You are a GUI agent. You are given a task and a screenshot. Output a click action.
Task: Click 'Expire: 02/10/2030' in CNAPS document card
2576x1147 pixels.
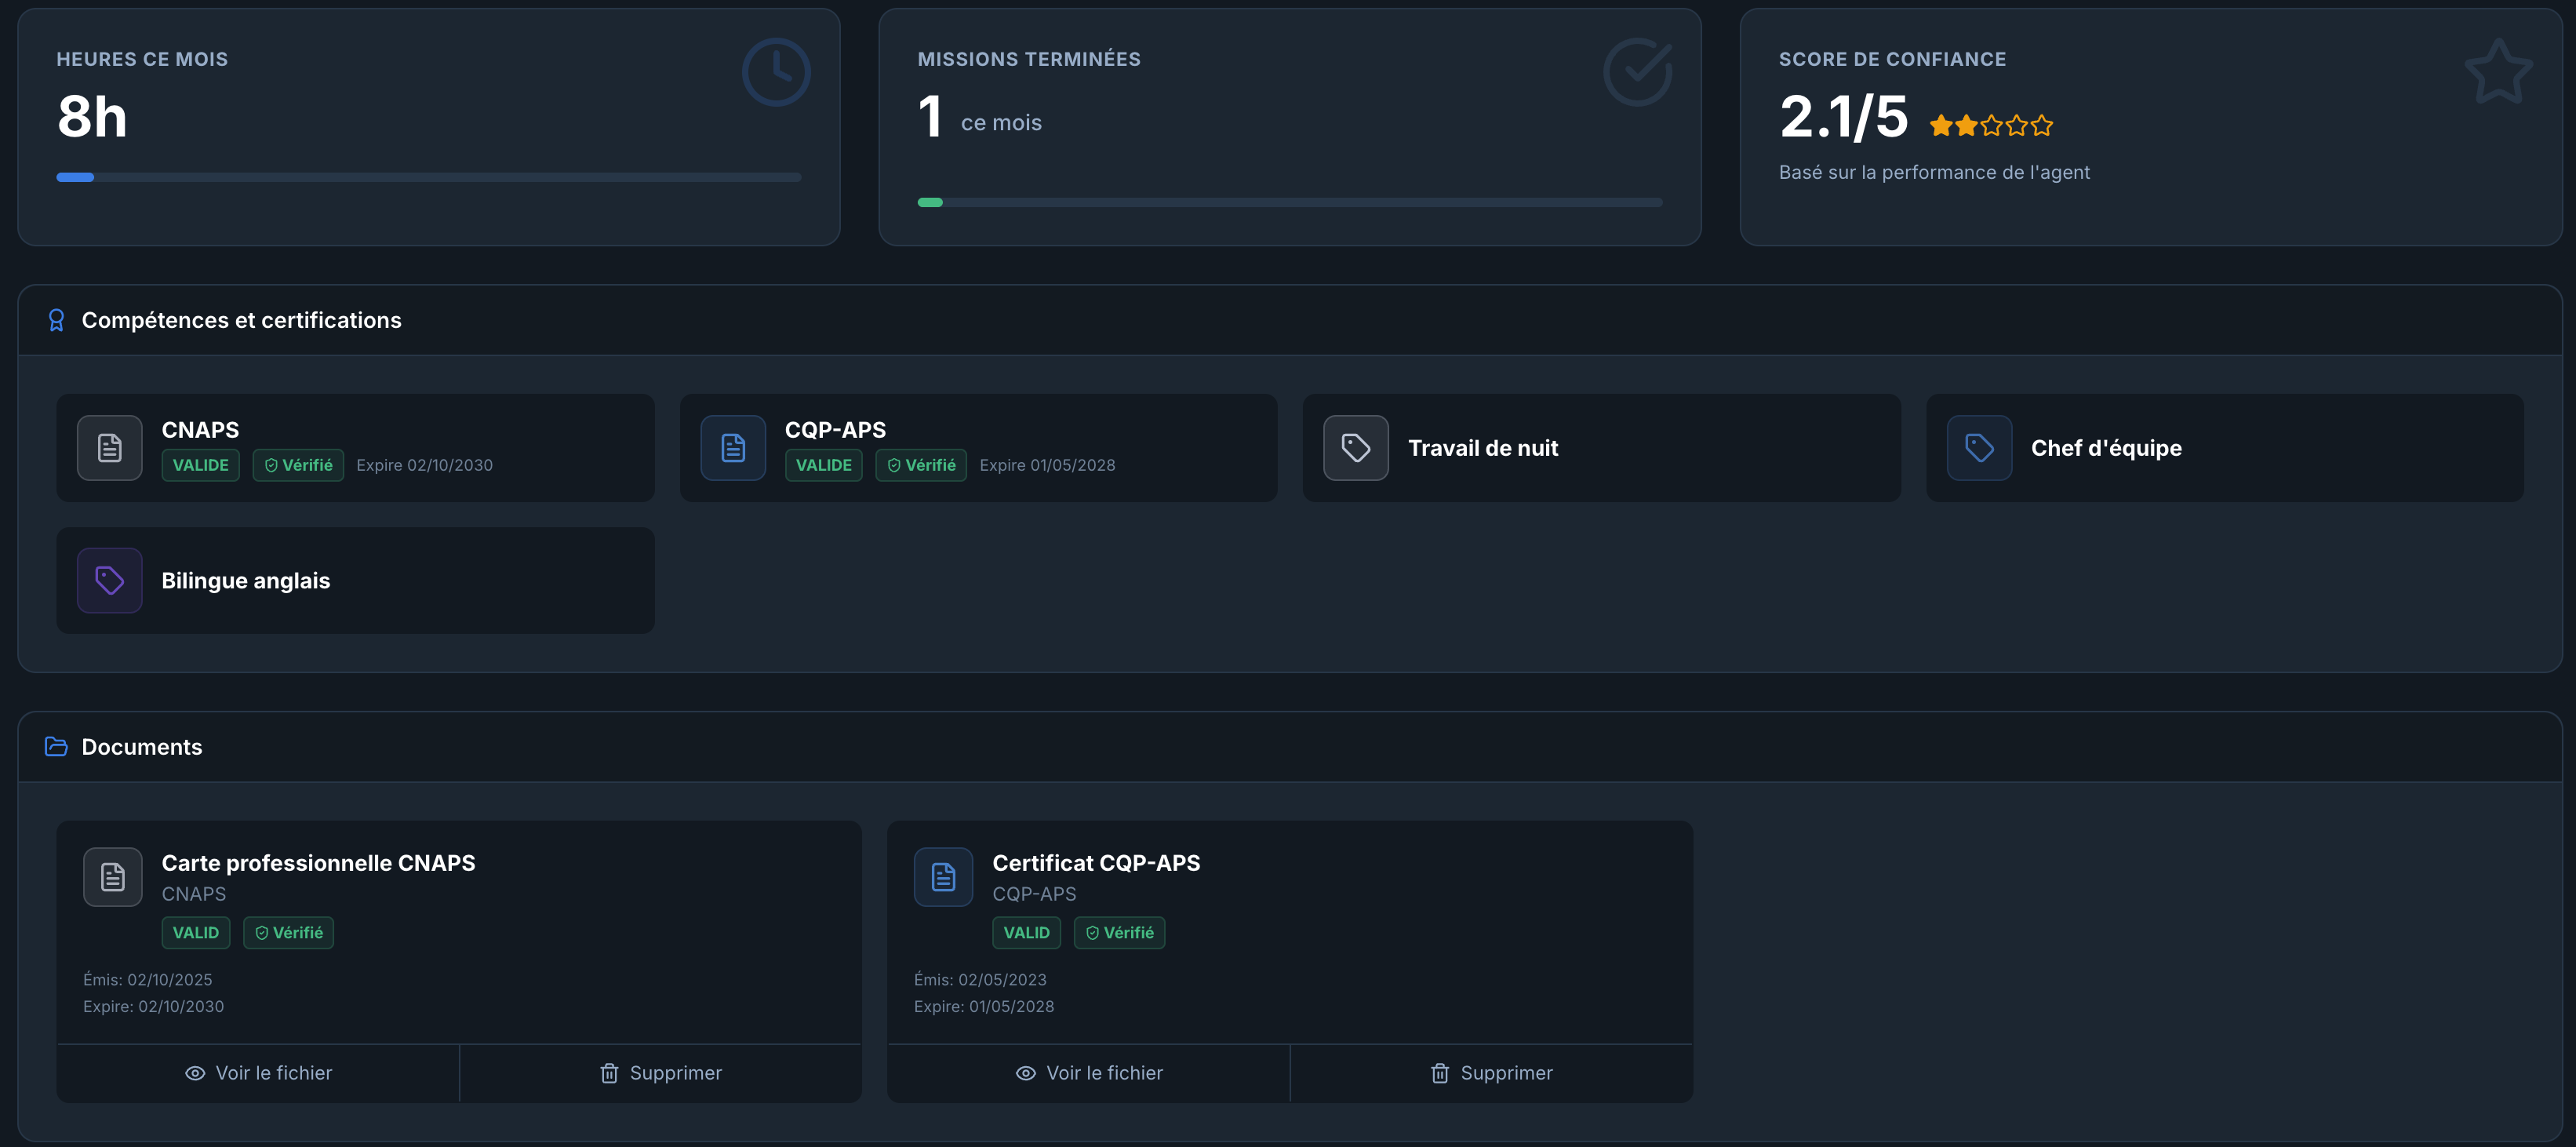(153, 1007)
